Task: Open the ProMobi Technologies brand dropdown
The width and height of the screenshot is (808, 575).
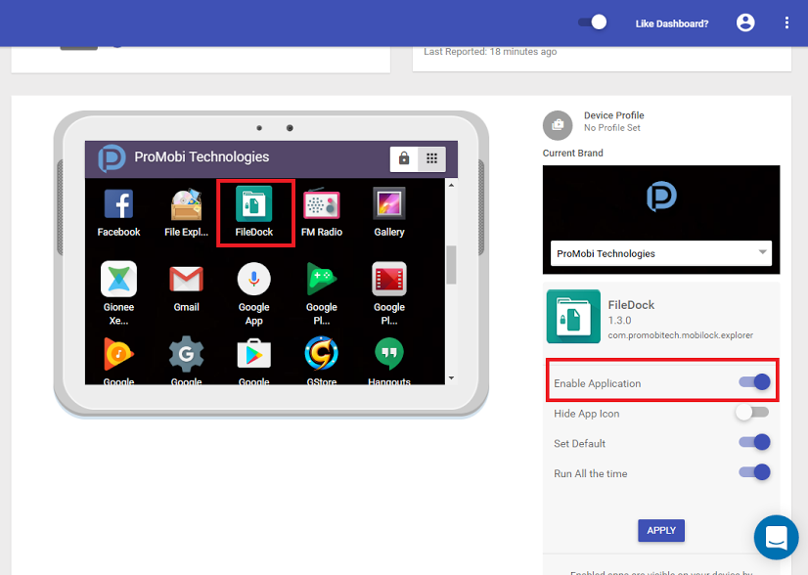Action: 661,253
